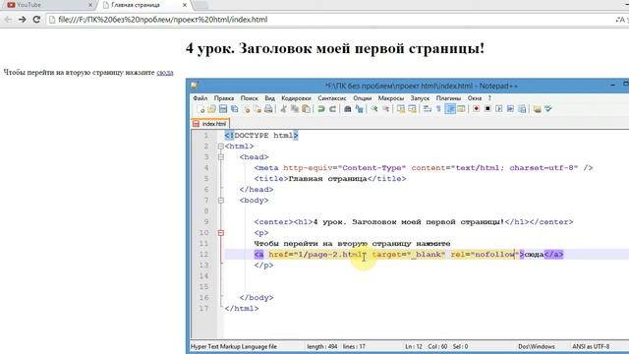Click the Save All toolbar icon
This screenshot has width=629, height=354.
pyautogui.click(x=234, y=109)
